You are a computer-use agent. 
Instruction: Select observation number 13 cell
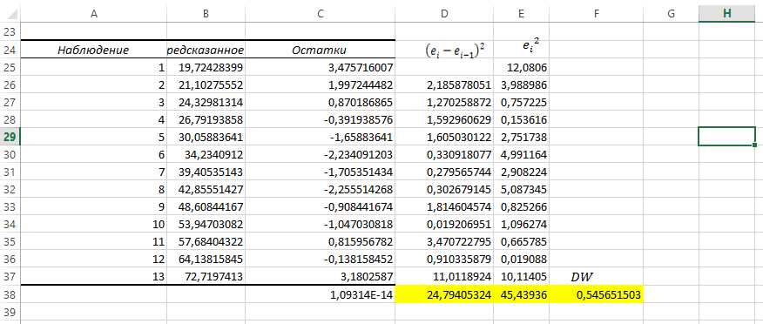(94, 277)
